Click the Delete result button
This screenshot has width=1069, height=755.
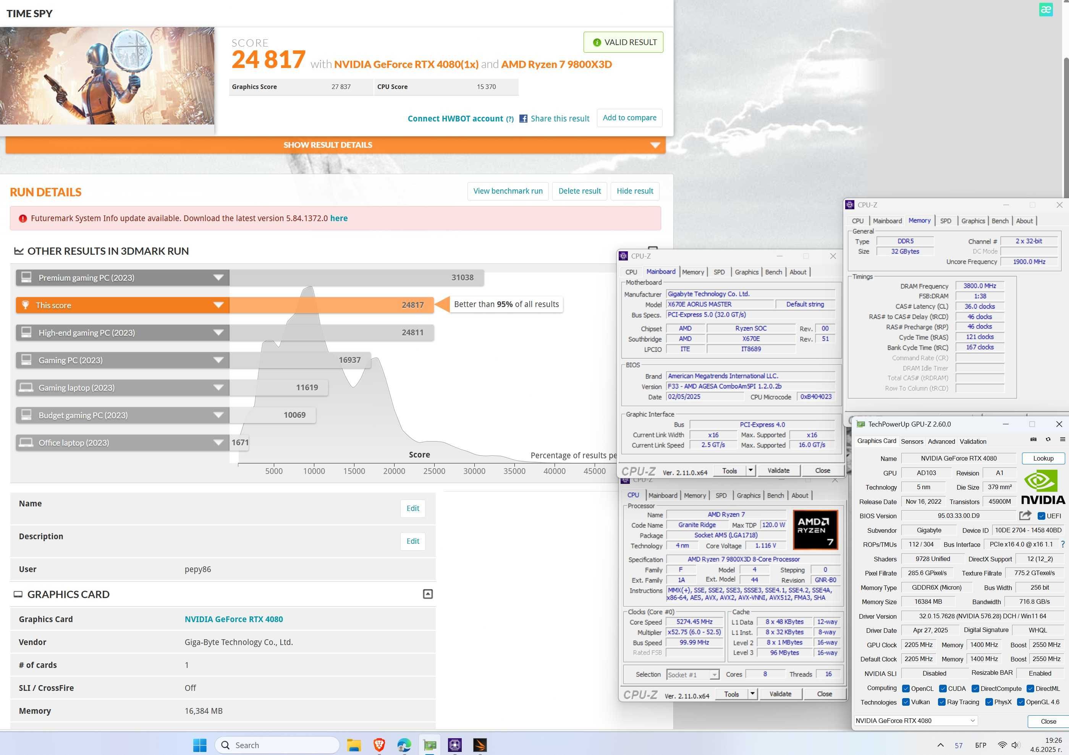click(579, 191)
